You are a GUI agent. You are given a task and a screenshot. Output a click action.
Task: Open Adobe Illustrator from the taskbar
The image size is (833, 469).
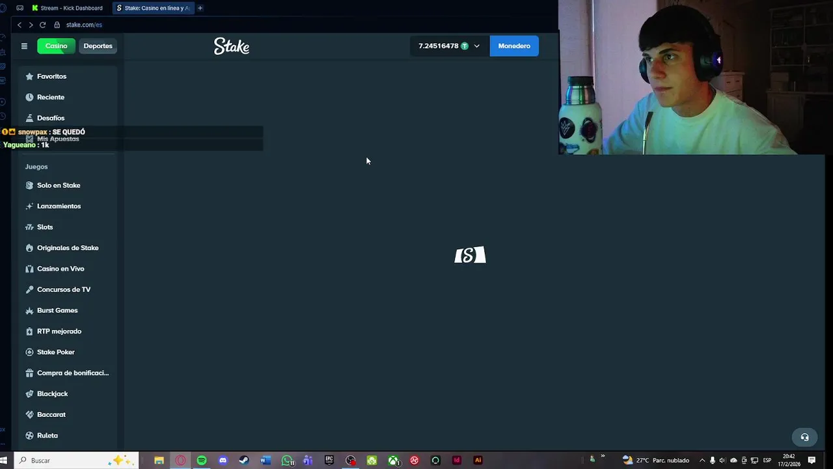(478, 461)
